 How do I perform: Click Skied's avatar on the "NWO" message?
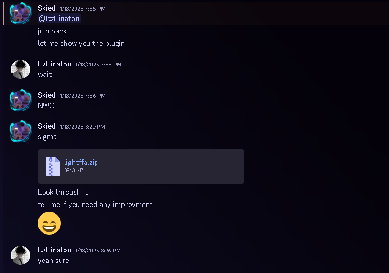pyautogui.click(x=20, y=100)
